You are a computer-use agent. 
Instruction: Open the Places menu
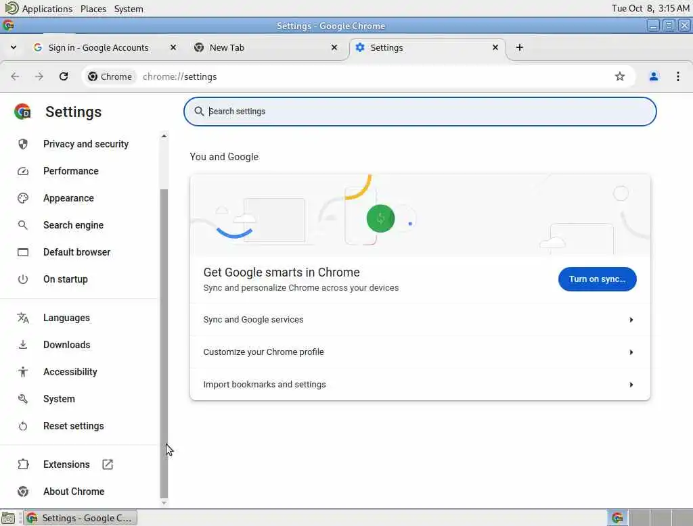(x=93, y=9)
